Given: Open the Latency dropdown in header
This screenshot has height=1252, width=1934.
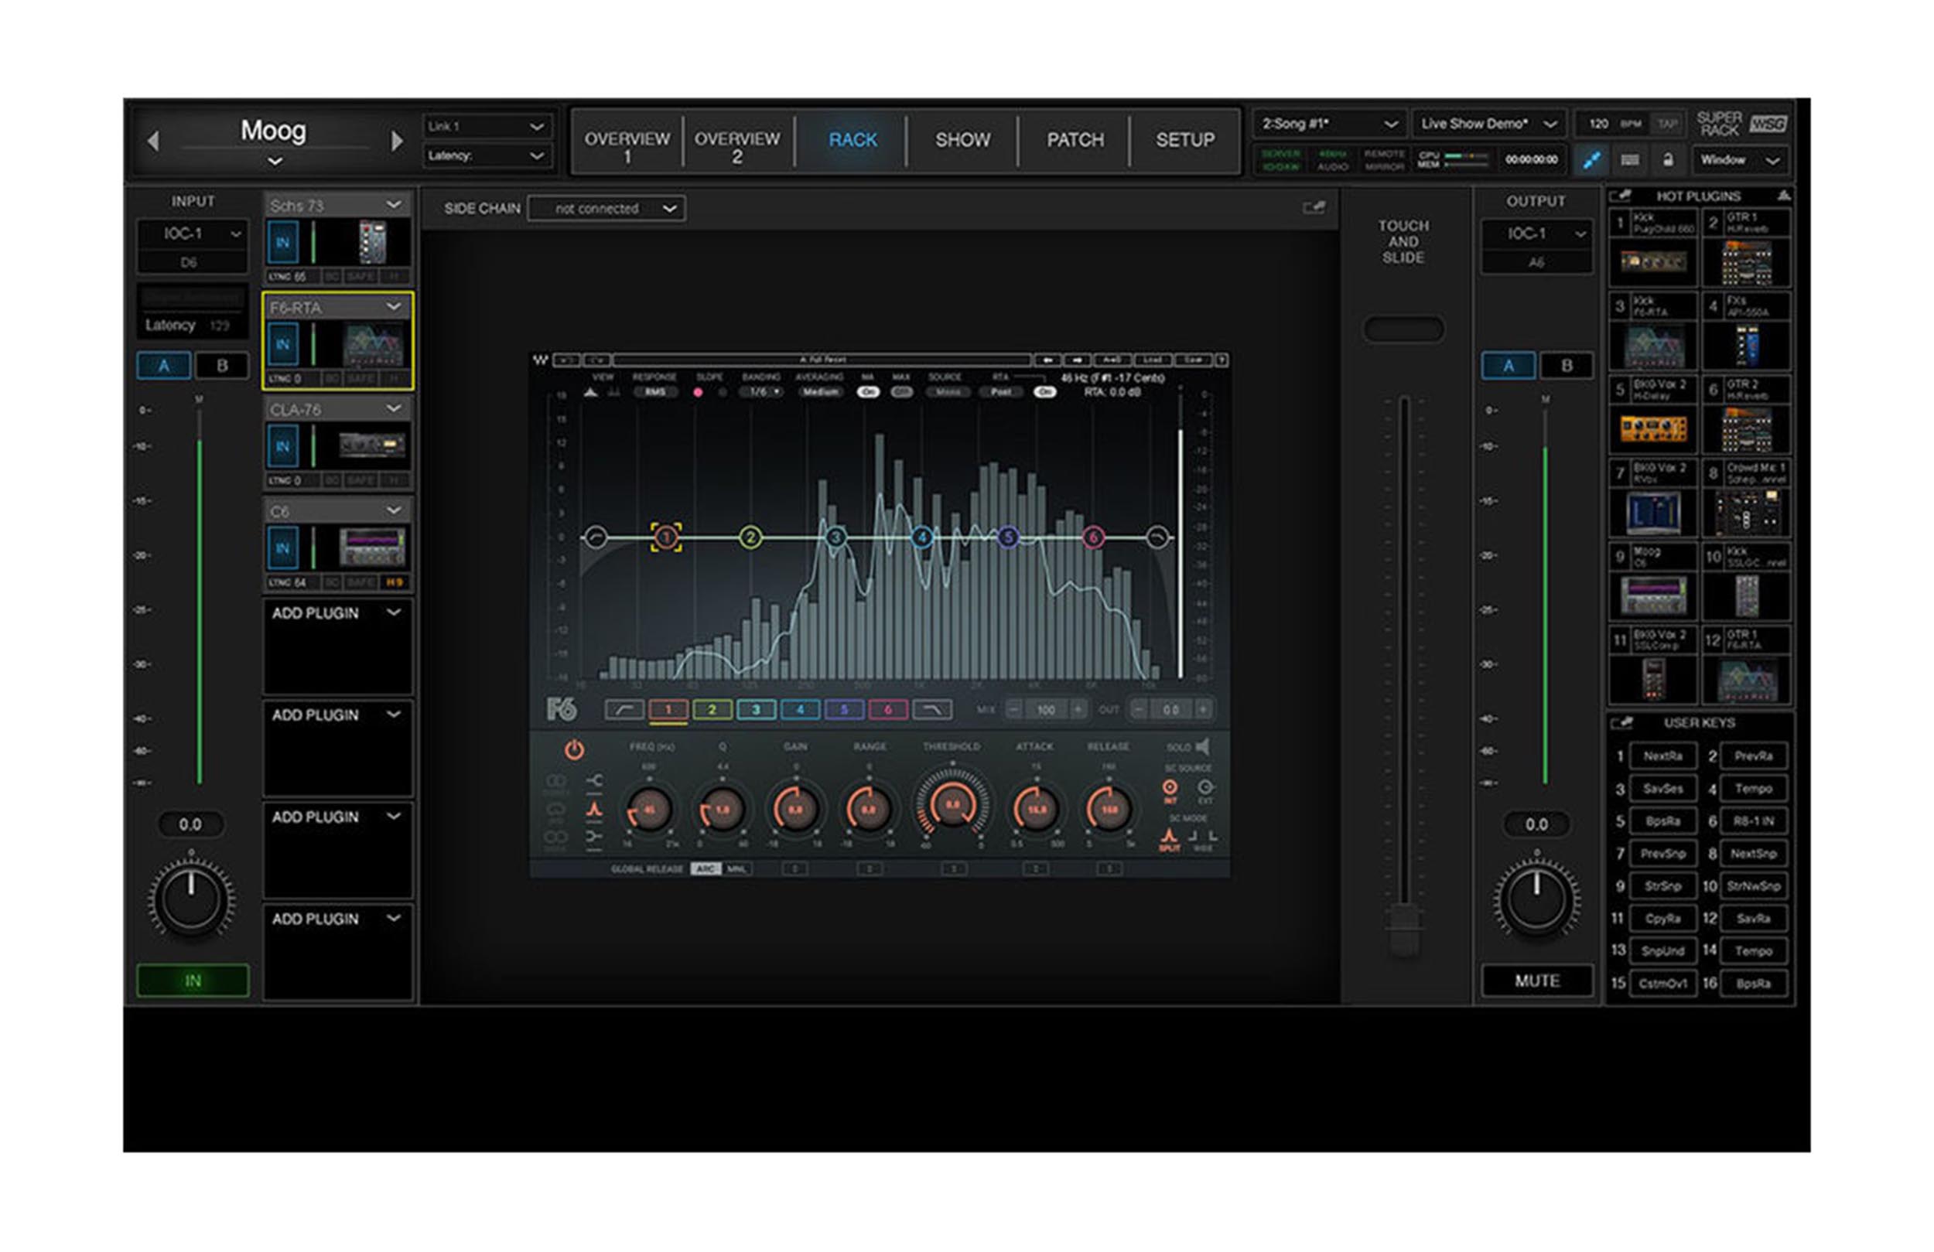Looking at the screenshot, I should 486,155.
